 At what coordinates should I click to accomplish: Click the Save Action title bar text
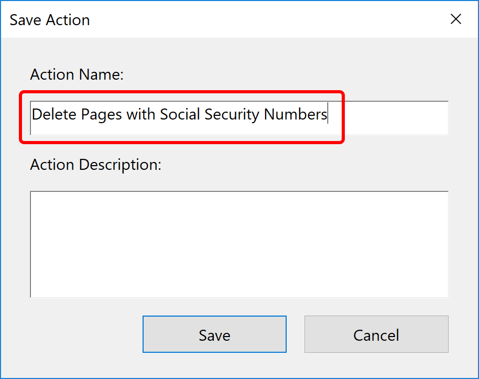[x=50, y=20]
